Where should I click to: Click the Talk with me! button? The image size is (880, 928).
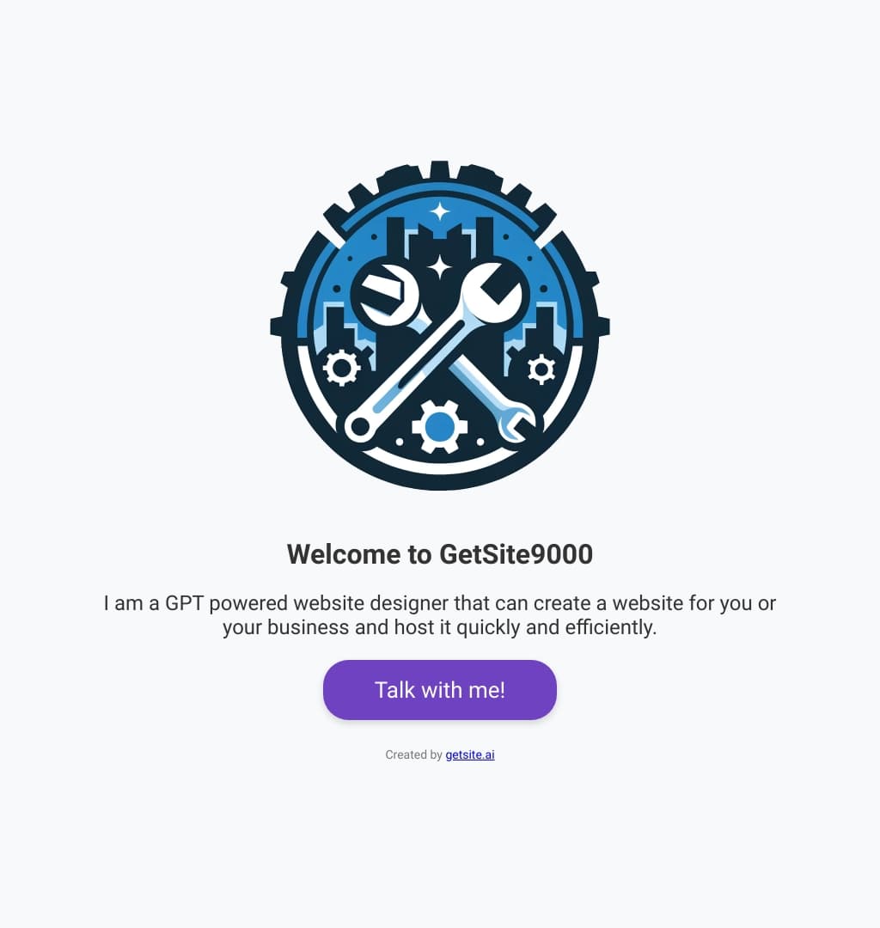(x=440, y=689)
